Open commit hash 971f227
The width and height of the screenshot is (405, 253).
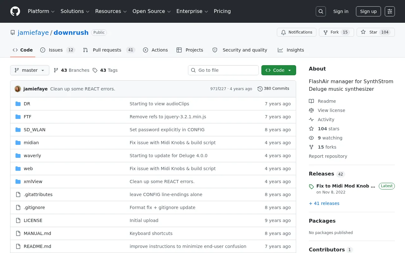pos(218,89)
